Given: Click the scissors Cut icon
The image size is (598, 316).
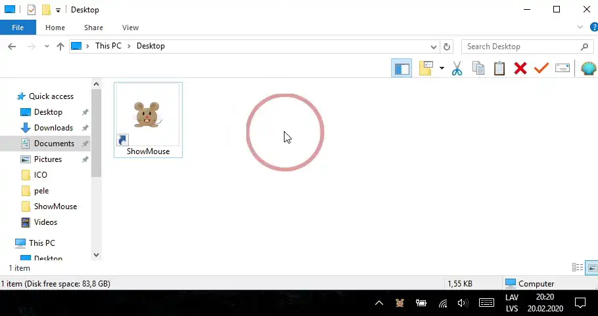Looking at the screenshot, I should pos(457,68).
